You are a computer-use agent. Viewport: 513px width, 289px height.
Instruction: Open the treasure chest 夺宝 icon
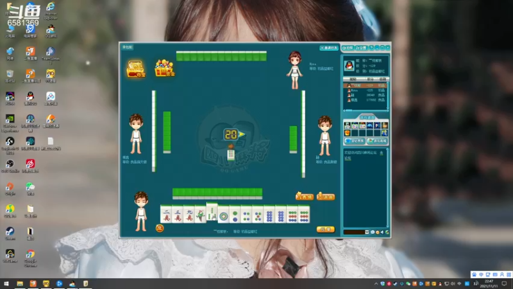click(136, 69)
